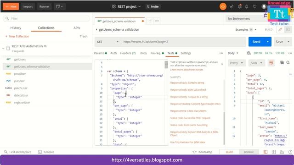Click the collection folder icon
The image size is (294, 165).
pyautogui.click(x=8, y=48)
